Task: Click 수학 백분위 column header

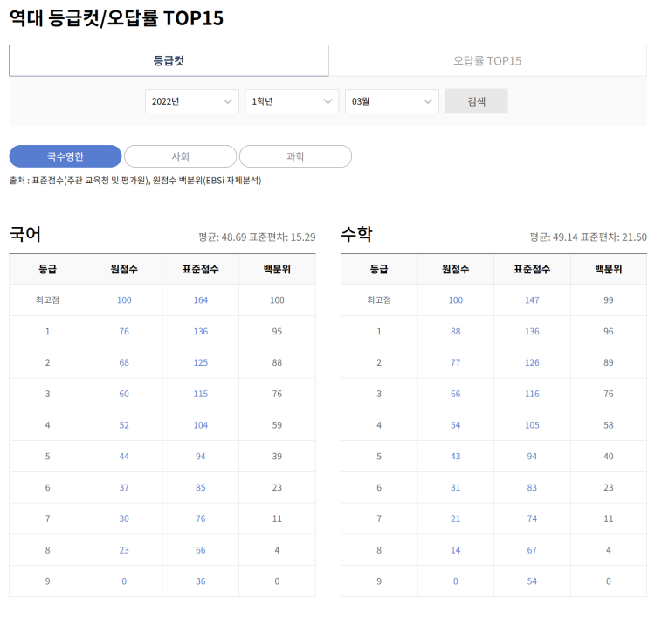Action: (x=608, y=269)
